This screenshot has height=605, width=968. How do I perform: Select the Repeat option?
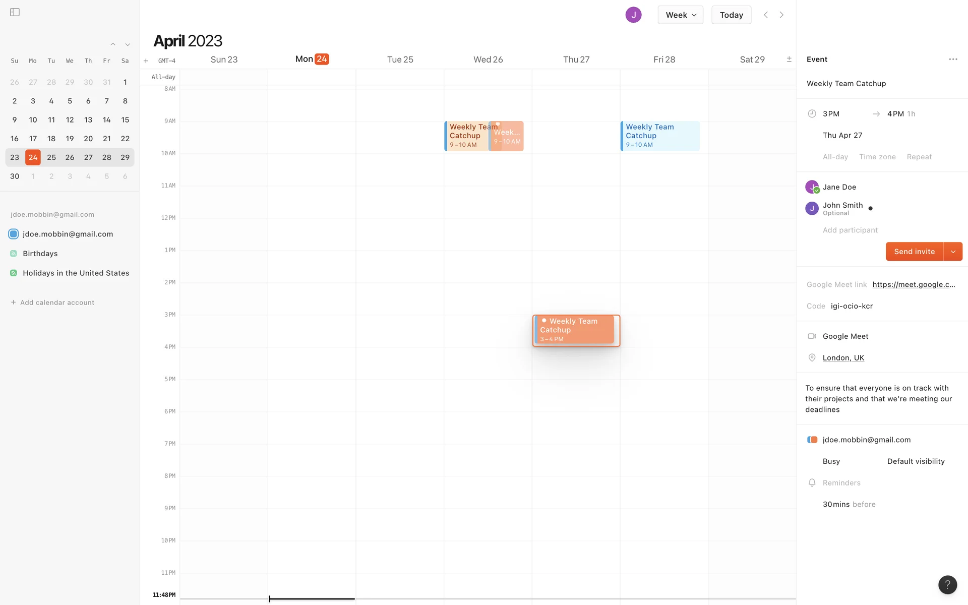click(x=919, y=157)
